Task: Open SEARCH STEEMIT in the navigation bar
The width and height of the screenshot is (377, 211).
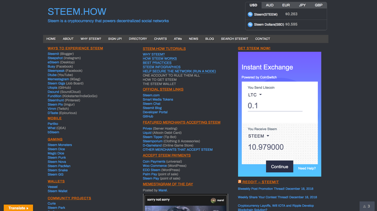Action: [234, 39]
